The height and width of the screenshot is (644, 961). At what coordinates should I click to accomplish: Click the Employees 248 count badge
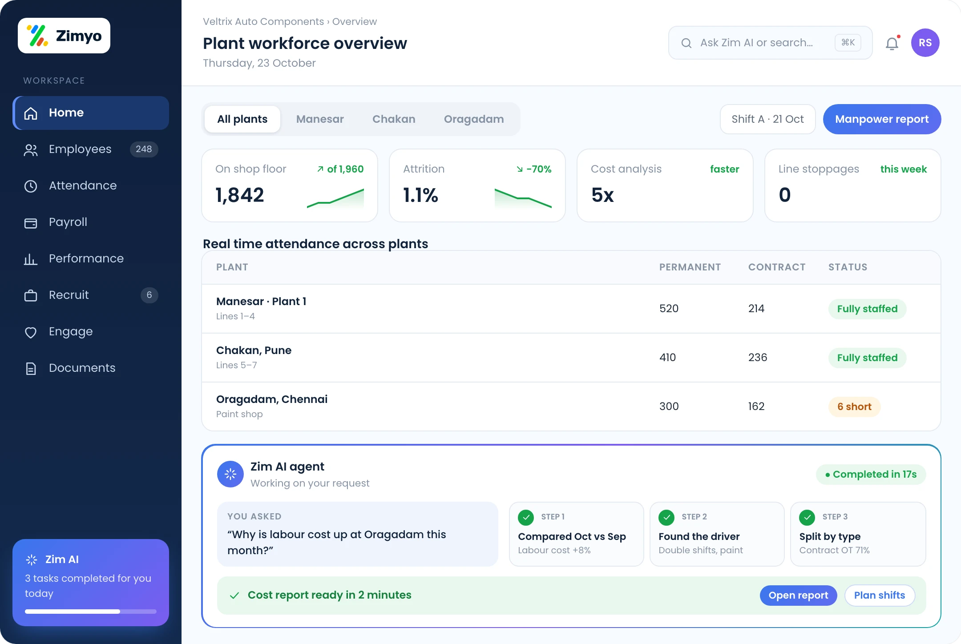tap(144, 149)
